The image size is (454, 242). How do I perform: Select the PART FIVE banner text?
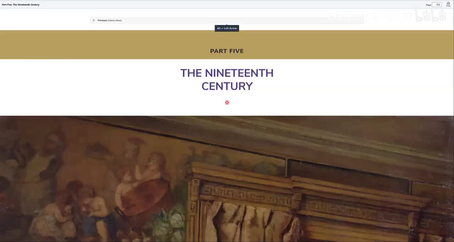coord(227,51)
